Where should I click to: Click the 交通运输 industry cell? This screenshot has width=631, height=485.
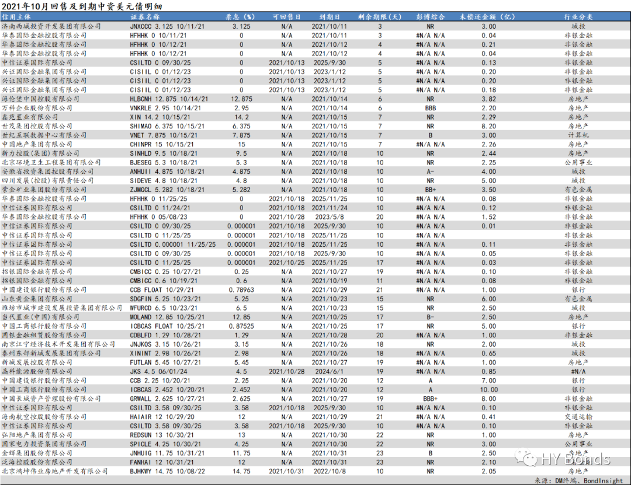click(578, 417)
